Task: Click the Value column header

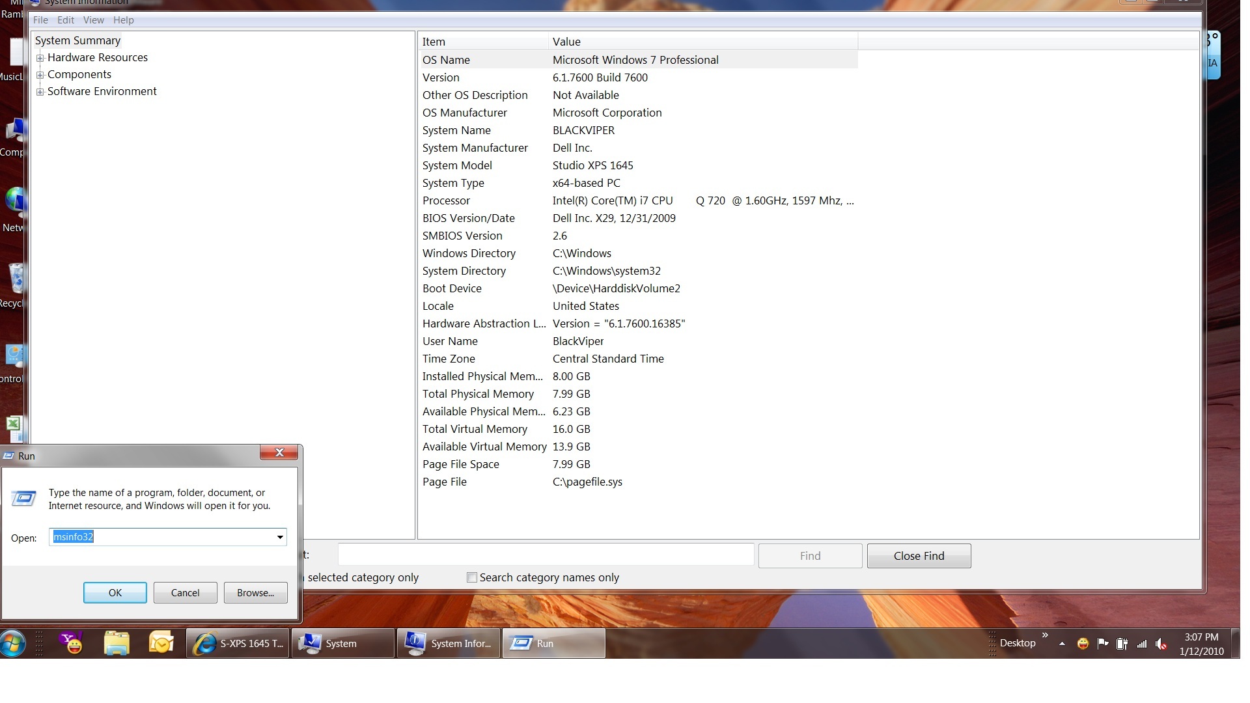Action: (x=703, y=42)
